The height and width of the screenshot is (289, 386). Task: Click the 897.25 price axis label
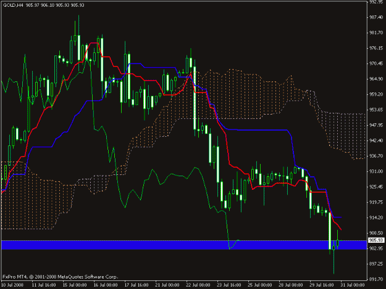376,264
